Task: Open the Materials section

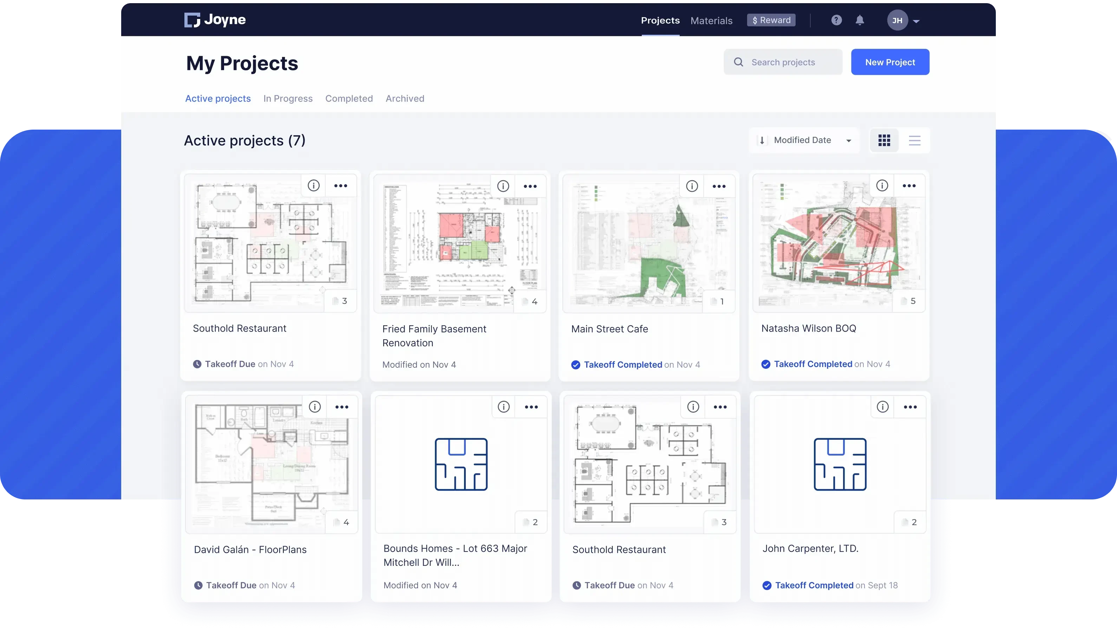Action: tap(712, 20)
